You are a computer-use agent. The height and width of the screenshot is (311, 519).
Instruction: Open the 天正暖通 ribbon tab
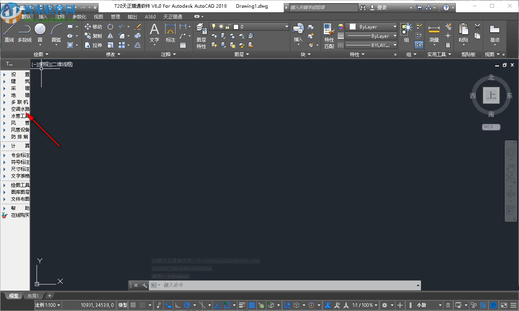coord(173,17)
